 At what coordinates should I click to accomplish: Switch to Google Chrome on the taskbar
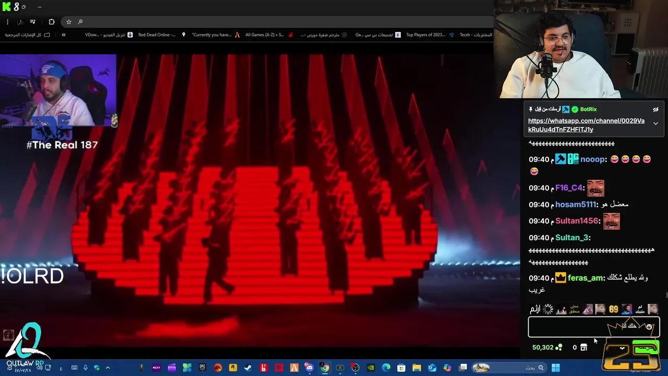pos(325,368)
